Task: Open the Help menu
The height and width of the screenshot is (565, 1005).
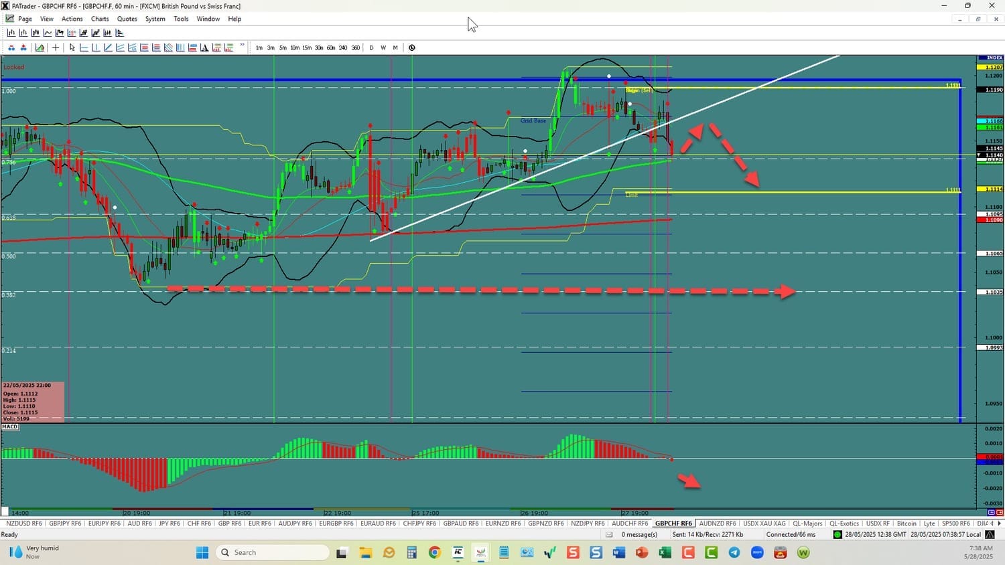Action: (x=234, y=19)
